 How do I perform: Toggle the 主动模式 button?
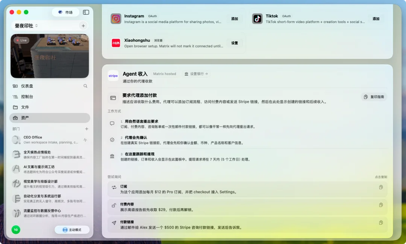(x=72, y=230)
